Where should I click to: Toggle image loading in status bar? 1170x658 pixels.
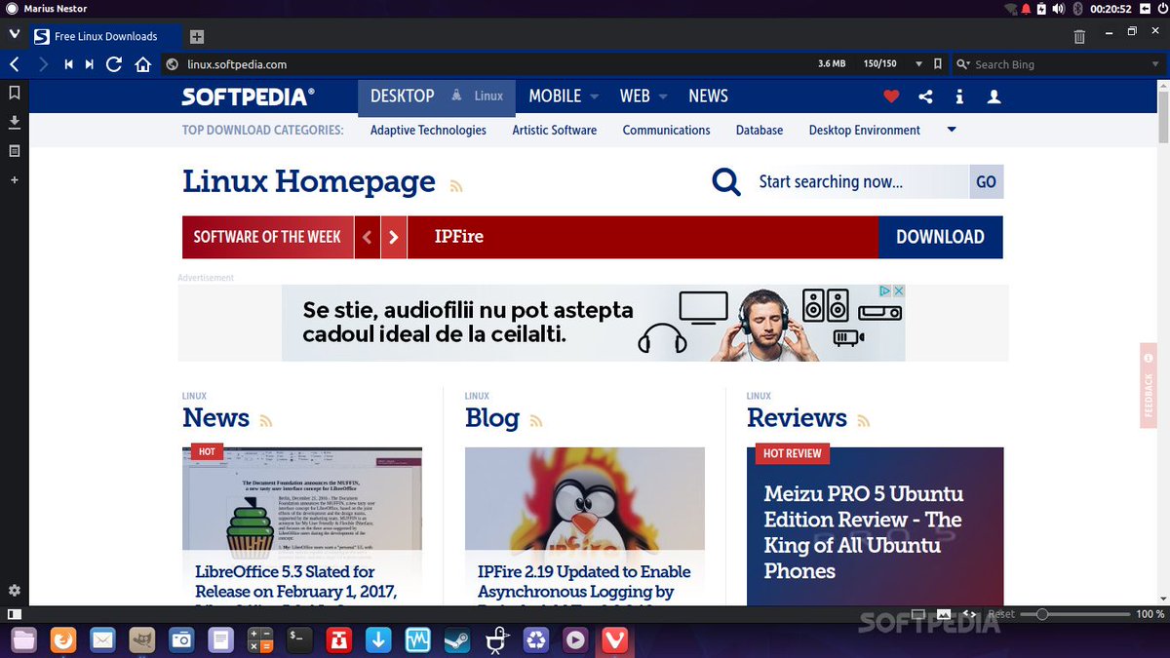coord(944,614)
